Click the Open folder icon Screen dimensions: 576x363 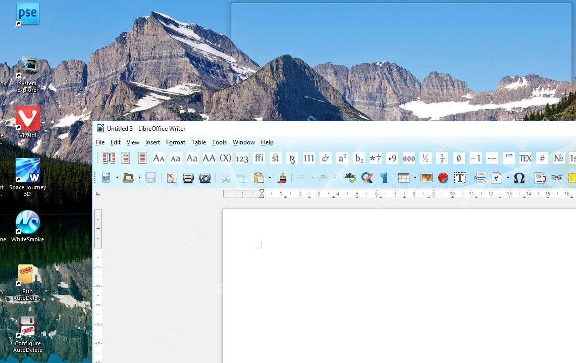tap(128, 178)
